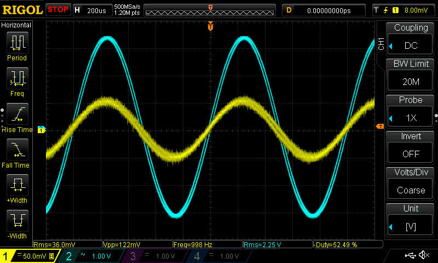The width and height of the screenshot is (438, 263).
Task: Click the 1.20M pts memory depth text
Action: tap(127, 13)
